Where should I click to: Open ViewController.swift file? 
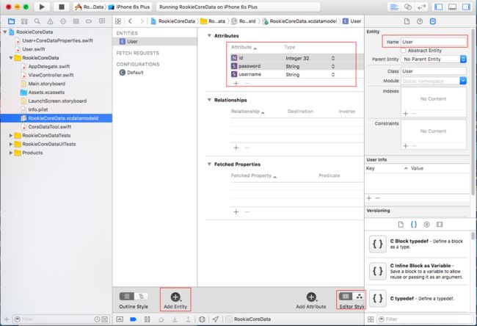point(51,75)
